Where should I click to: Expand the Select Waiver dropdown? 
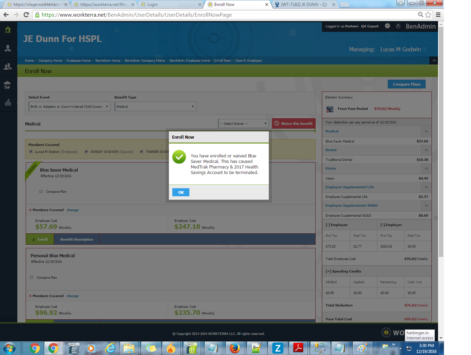243,123
